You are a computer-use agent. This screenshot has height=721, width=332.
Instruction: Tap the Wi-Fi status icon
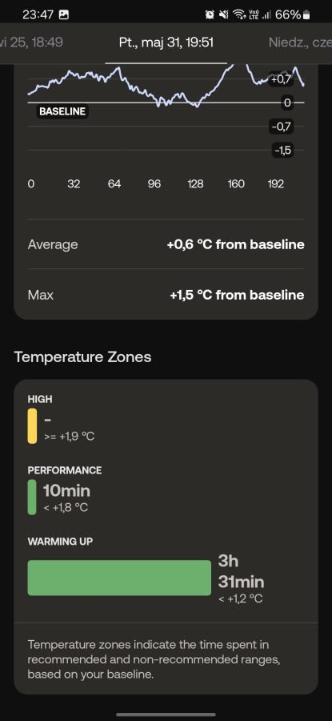tap(238, 14)
